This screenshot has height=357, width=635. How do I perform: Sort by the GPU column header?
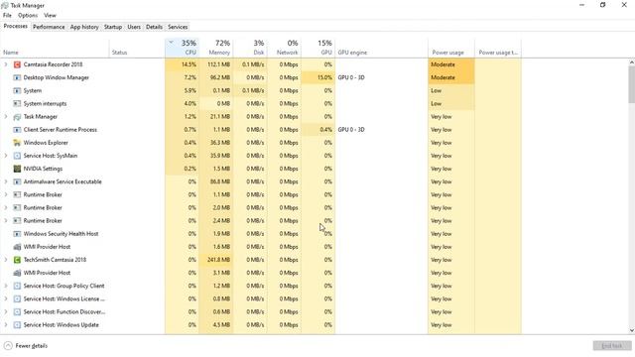317,48
